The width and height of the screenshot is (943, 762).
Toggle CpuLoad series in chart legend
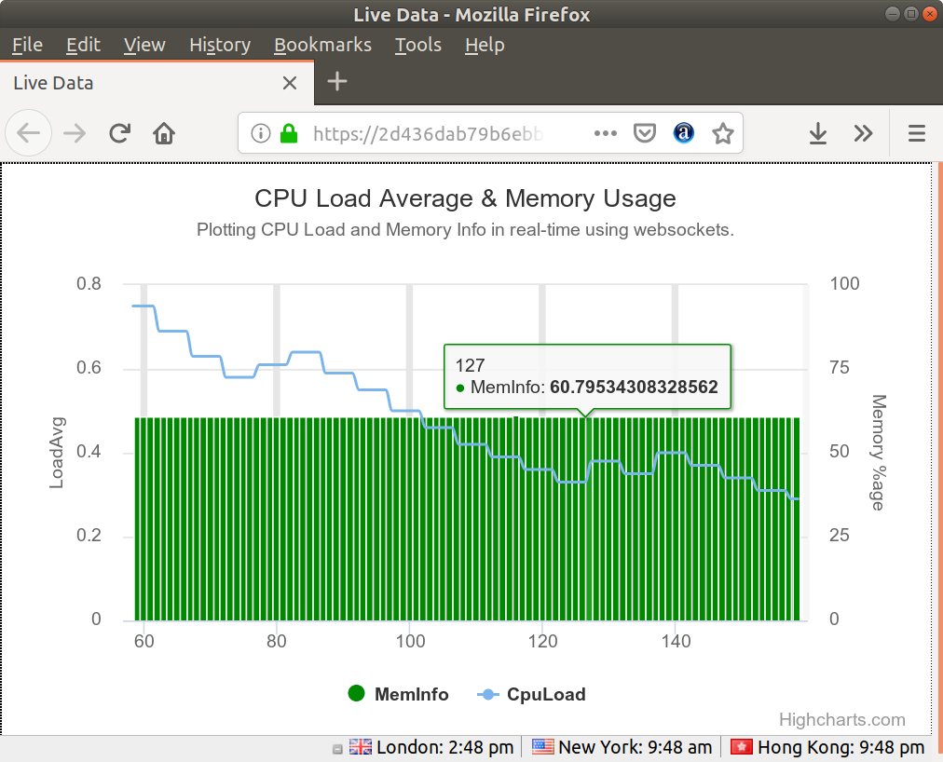(x=532, y=694)
